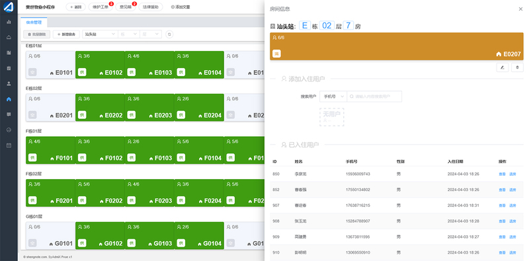Click the 法律援助 button
The width and height of the screenshot is (529, 261).
(x=151, y=7)
